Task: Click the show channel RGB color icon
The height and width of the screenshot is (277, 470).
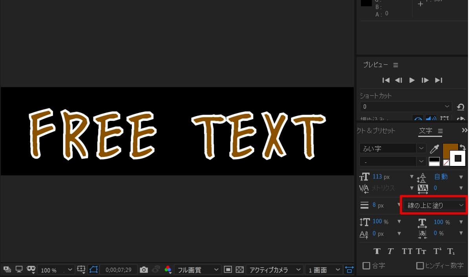Action: pos(168,270)
